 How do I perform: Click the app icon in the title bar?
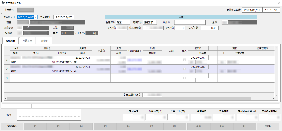[x=3, y=3]
